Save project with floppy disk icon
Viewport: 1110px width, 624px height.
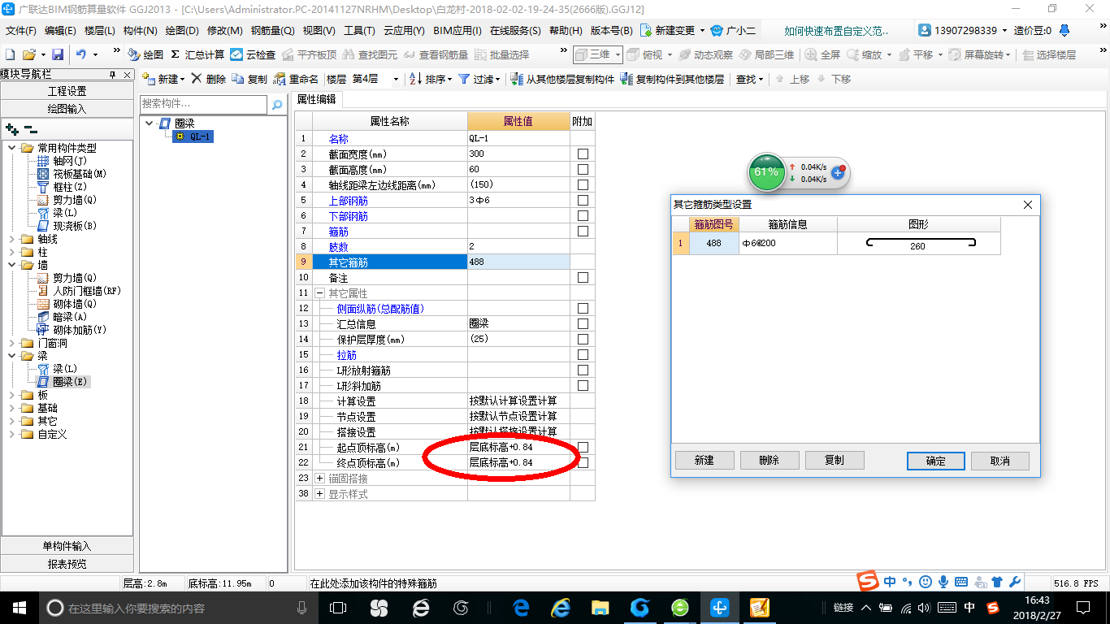(x=58, y=54)
